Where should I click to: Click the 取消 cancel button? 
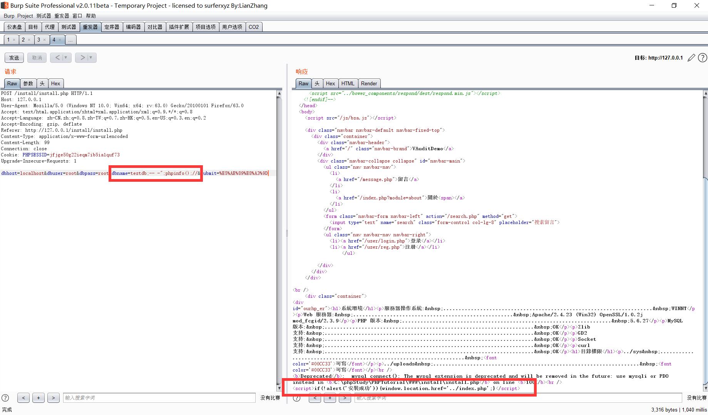pos(37,58)
